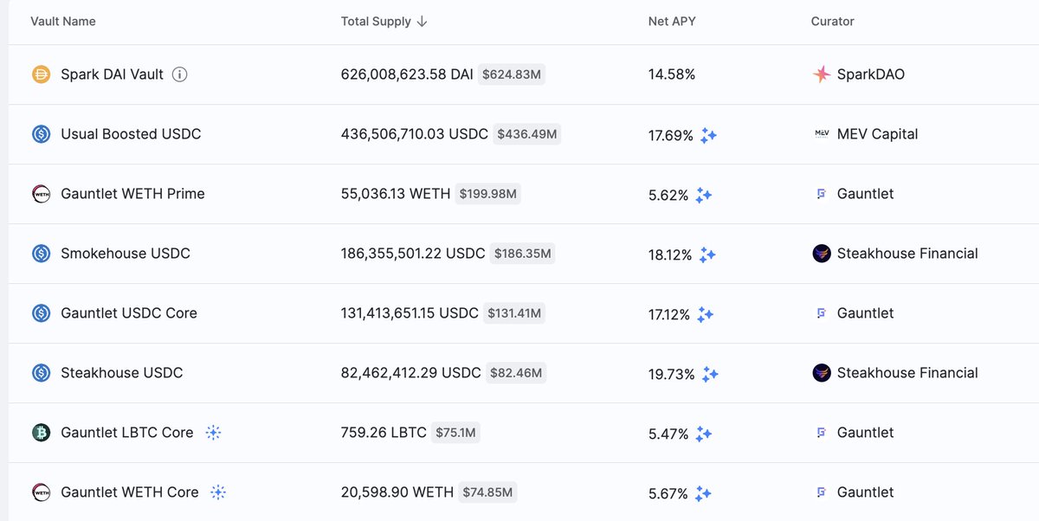The image size is (1039, 521).
Task: Click the sparkle rewards icon beside 19.73%
Action: pos(710,374)
